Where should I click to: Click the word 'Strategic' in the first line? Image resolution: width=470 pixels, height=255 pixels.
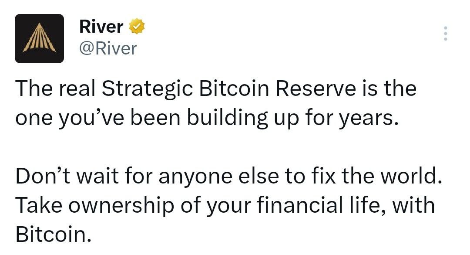tap(147, 89)
